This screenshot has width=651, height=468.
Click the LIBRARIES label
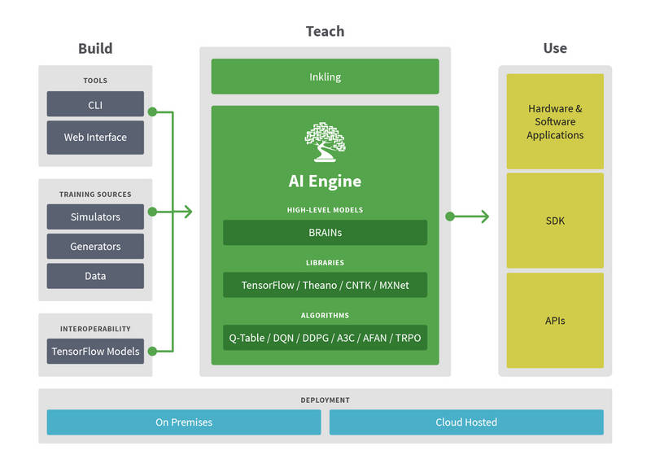(325, 263)
